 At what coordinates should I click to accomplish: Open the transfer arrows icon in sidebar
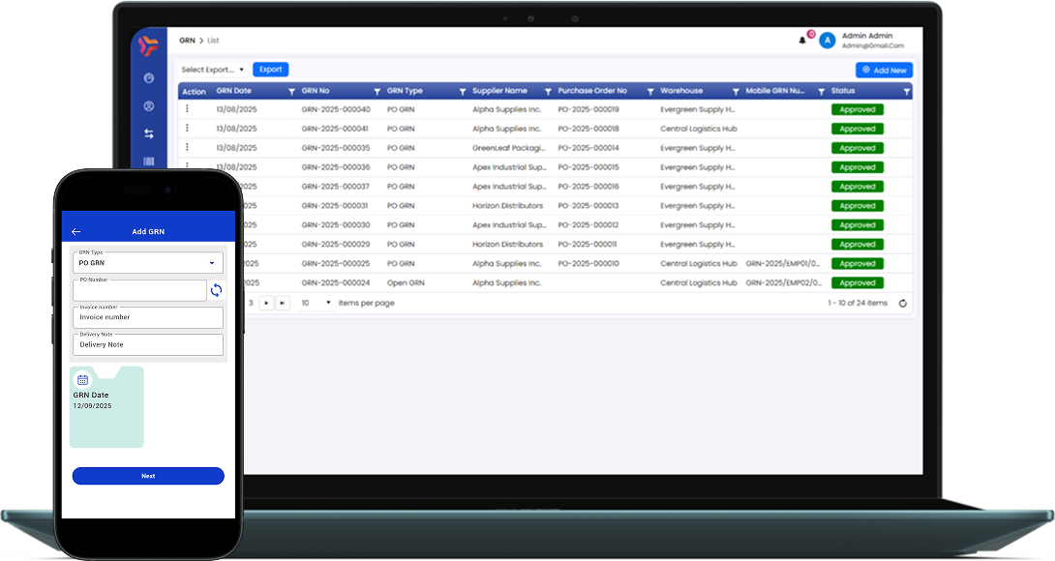pos(149,134)
